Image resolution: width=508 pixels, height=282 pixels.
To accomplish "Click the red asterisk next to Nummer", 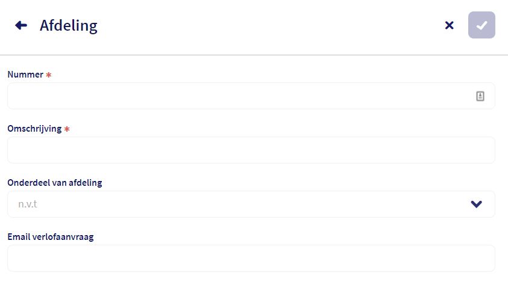I will 49,75.
